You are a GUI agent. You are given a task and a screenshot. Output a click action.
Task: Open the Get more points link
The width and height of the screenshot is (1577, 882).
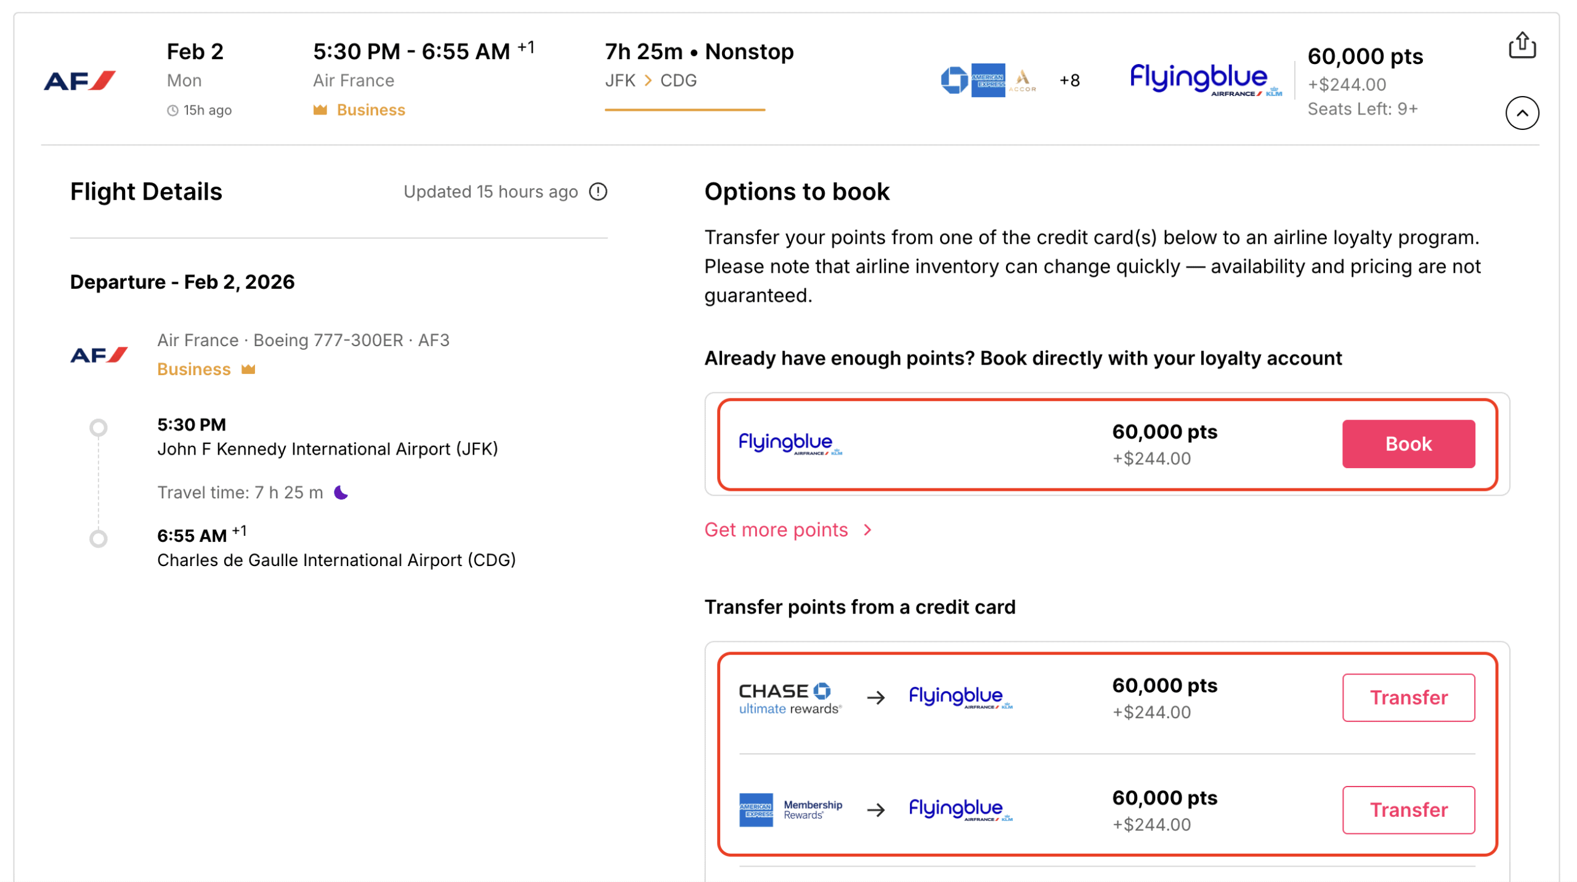tap(777, 530)
